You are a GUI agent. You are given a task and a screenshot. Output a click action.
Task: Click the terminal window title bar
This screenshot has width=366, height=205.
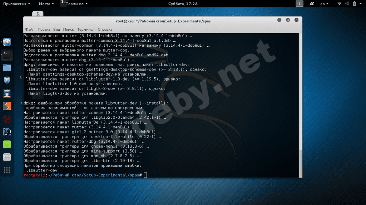tap(163, 21)
